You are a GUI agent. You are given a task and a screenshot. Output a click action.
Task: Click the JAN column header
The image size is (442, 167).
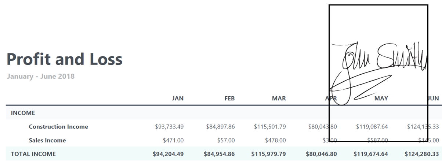pyautogui.click(x=178, y=99)
